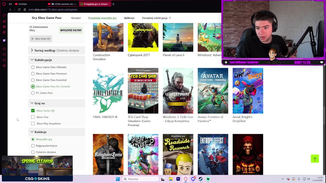Open Planet of Lana II title link

[x=173, y=55]
